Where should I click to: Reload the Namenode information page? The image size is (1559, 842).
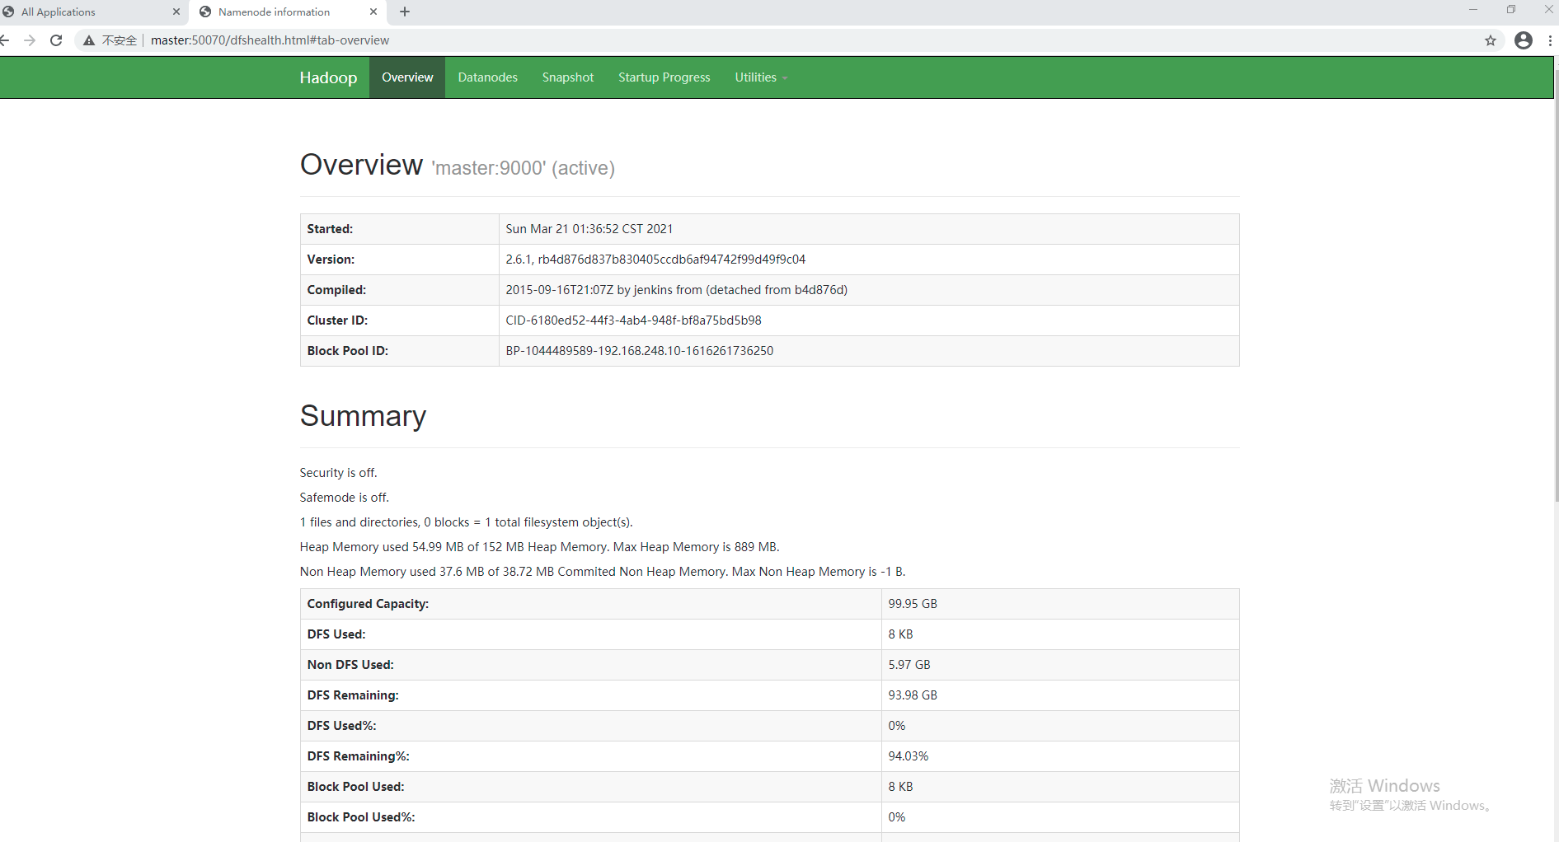(x=56, y=40)
